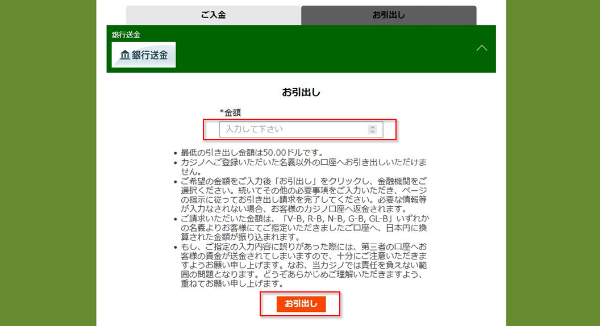Click the bullet text starting もし、ご指定の入力内容に誤り

tap(304, 265)
